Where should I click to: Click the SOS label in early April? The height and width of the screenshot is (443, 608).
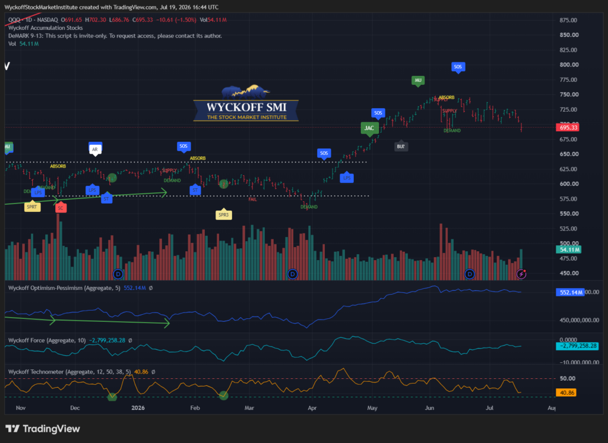[324, 153]
